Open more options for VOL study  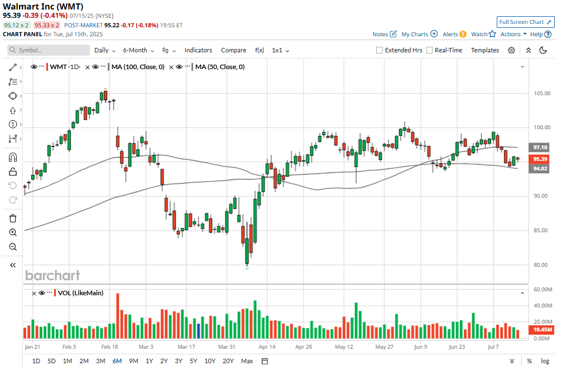[x=50, y=292]
